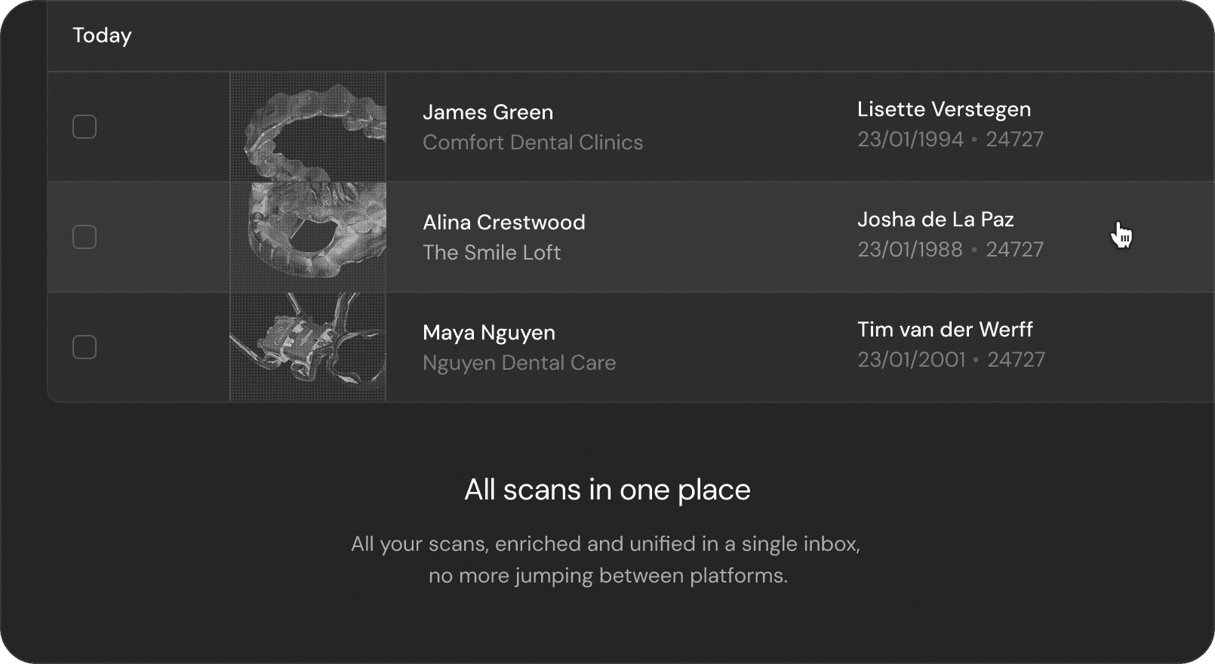Open the scan preview thumbnail for James Green

[307, 127]
